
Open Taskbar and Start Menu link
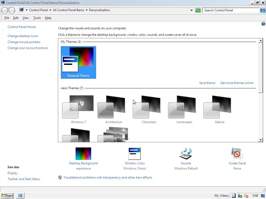coord(24,179)
